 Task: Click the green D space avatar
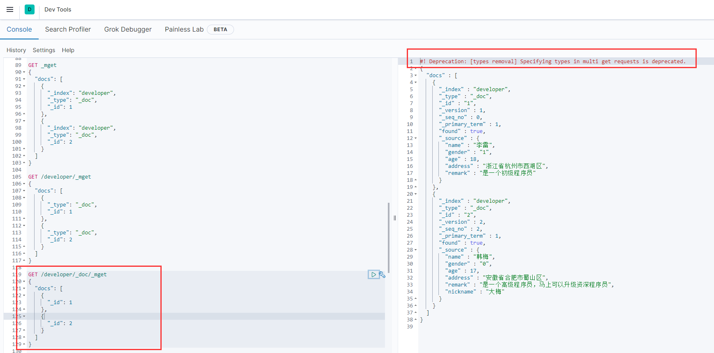(30, 9)
